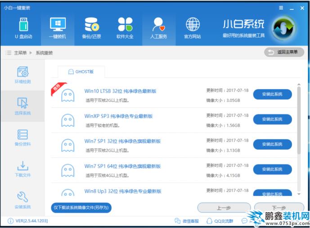This screenshot has width=310, height=228.
Task: Go to 下载文件 download files step
Action: pyautogui.click(x=23, y=169)
